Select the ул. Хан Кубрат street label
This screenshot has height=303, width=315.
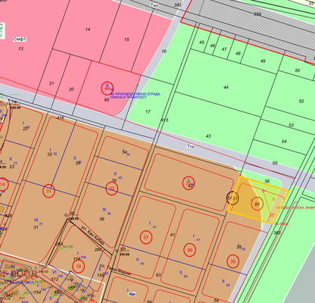tap(92, 236)
